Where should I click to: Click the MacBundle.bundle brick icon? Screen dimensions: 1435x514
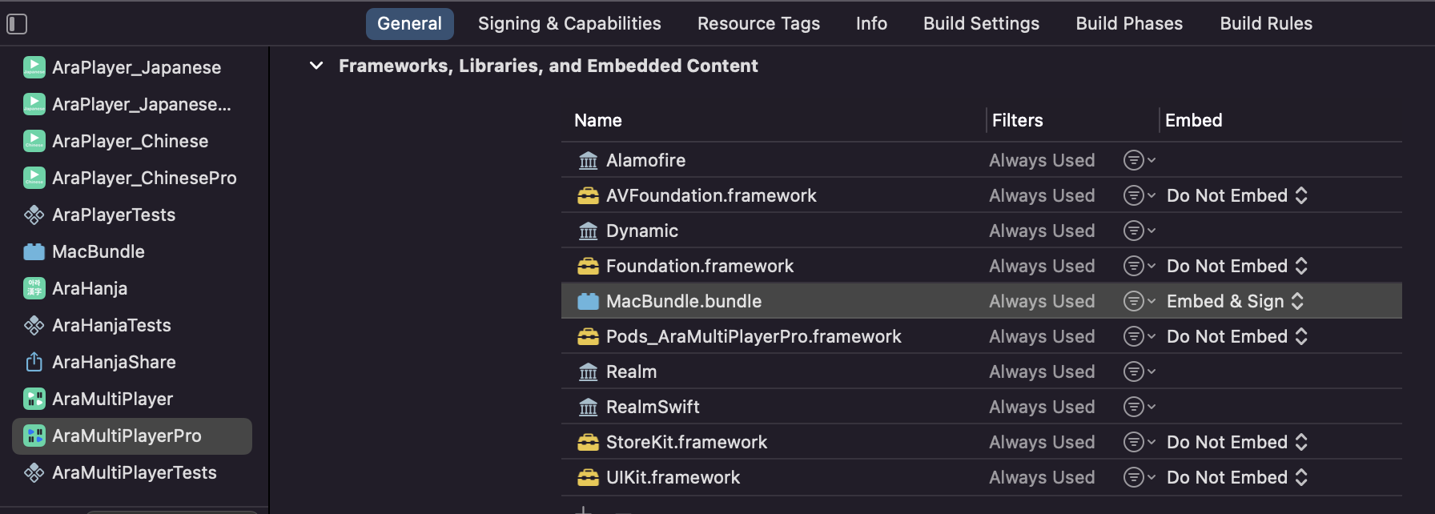point(589,302)
